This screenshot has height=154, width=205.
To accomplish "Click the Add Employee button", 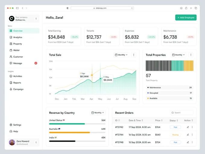I will (x=186, y=17).
